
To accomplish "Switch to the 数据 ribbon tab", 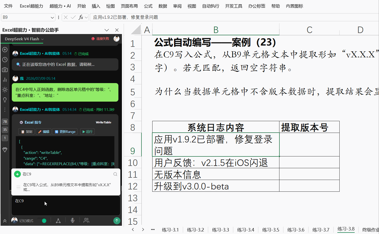I will tap(163, 6).
